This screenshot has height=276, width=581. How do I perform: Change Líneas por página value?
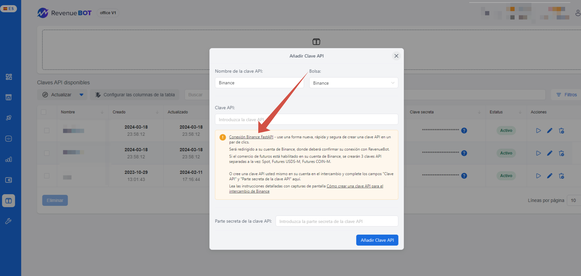coord(574,200)
